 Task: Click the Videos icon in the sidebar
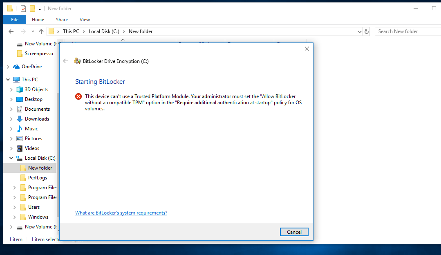pos(19,148)
